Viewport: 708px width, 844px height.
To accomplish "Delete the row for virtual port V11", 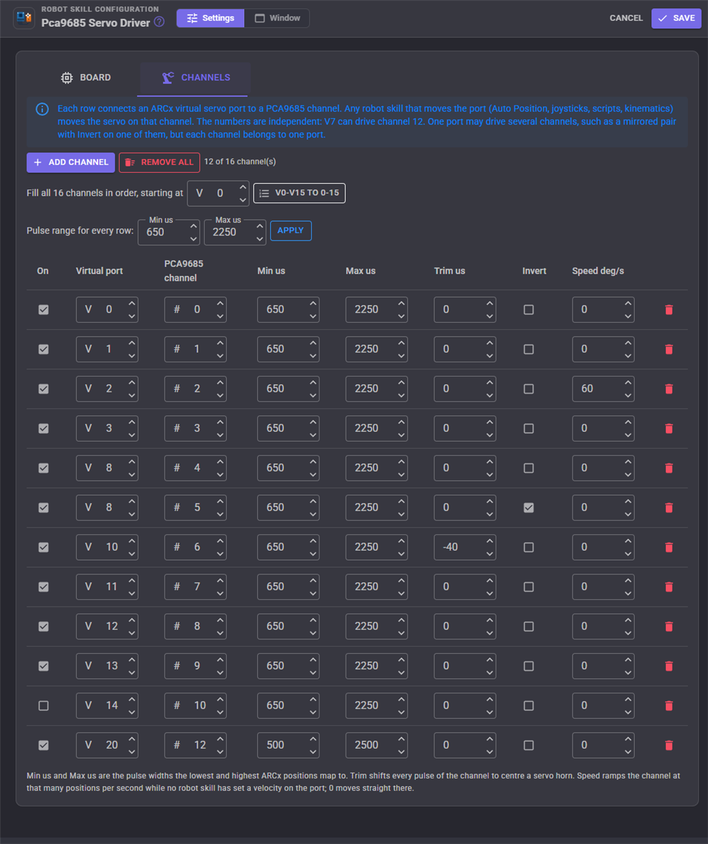I will click(x=669, y=587).
